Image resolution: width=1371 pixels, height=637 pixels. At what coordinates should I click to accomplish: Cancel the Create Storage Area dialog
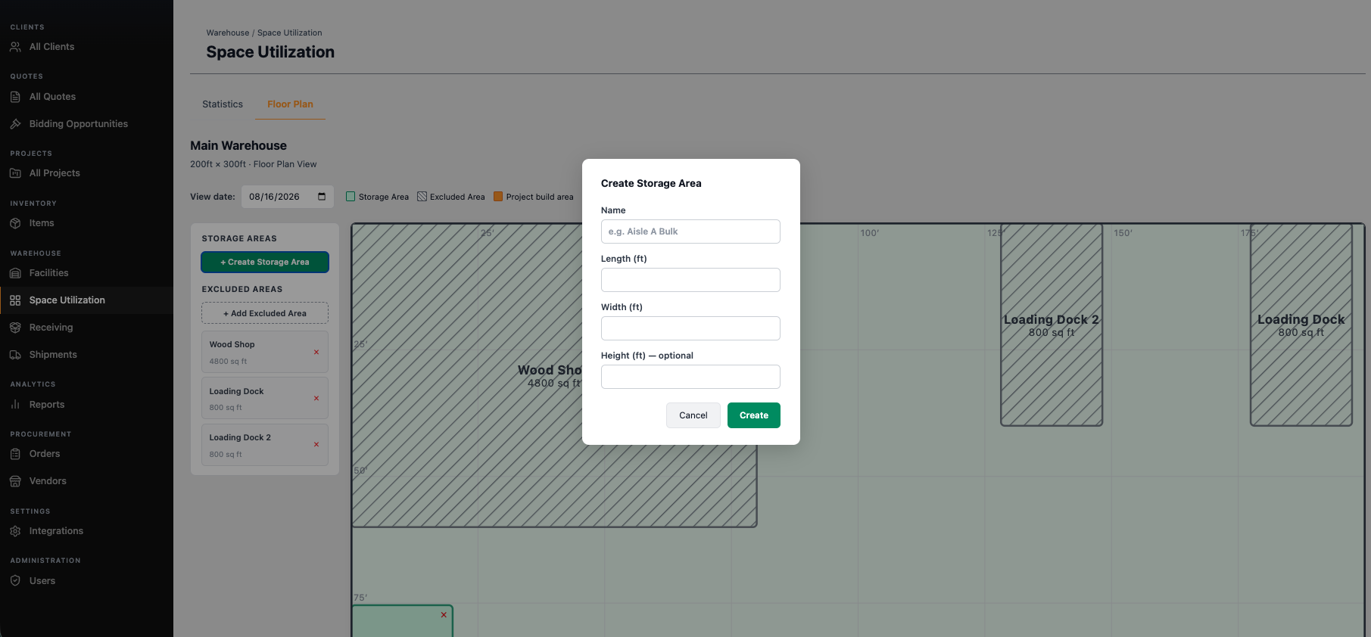[693, 415]
